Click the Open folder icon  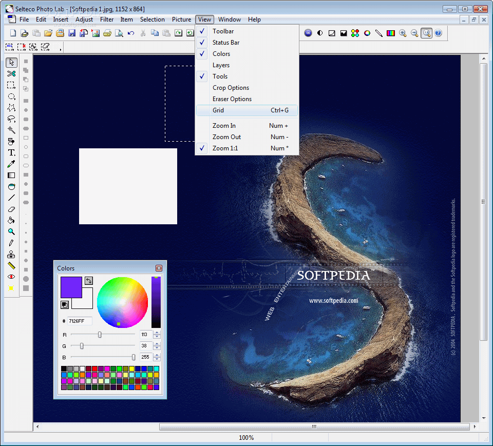click(48, 33)
